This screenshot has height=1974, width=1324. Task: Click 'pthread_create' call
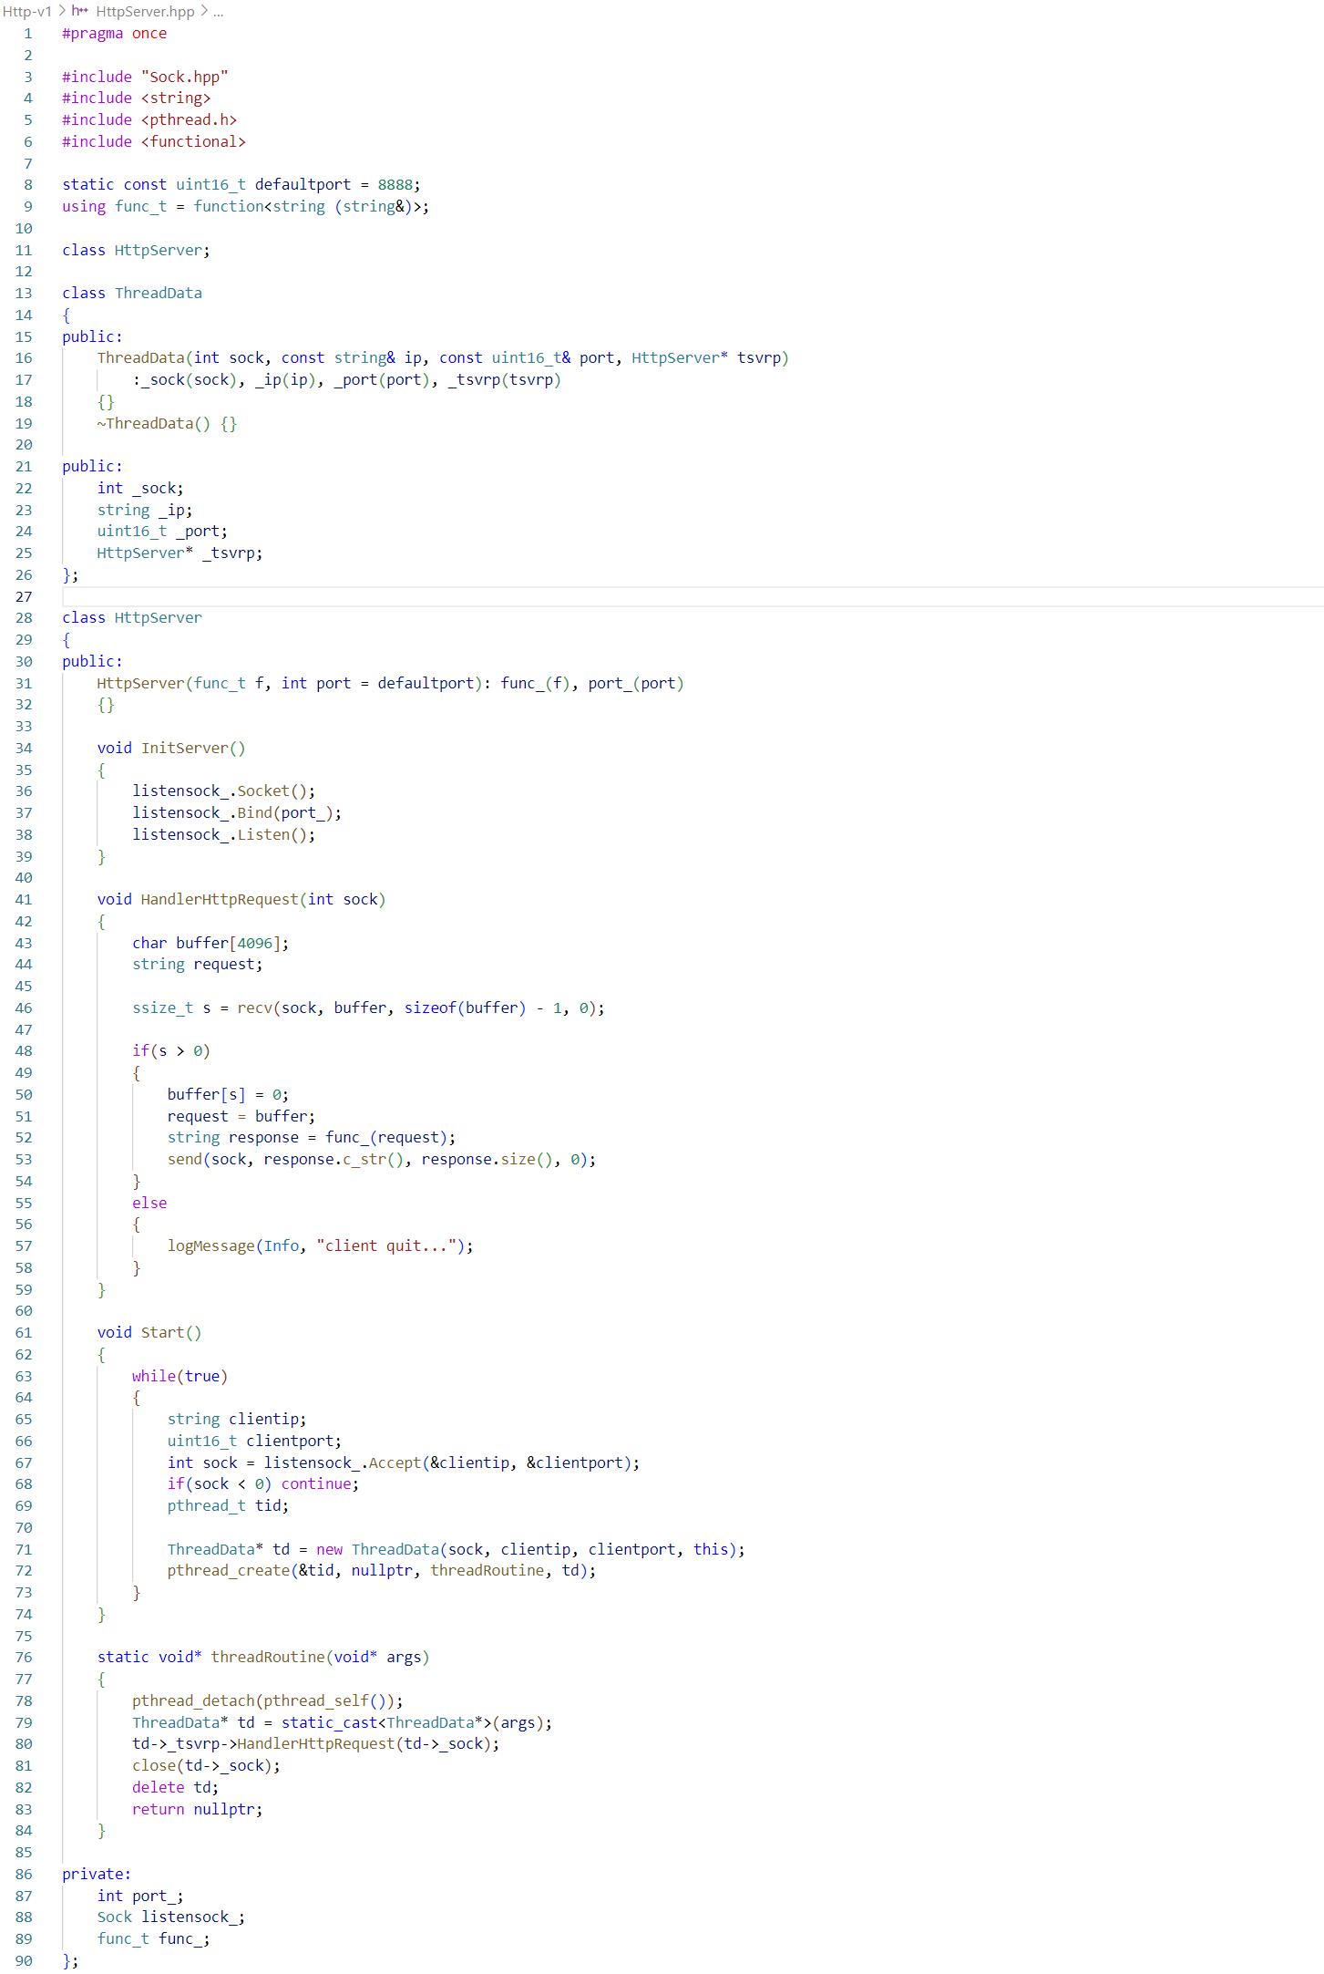pyautogui.click(x=229, y=1571)
